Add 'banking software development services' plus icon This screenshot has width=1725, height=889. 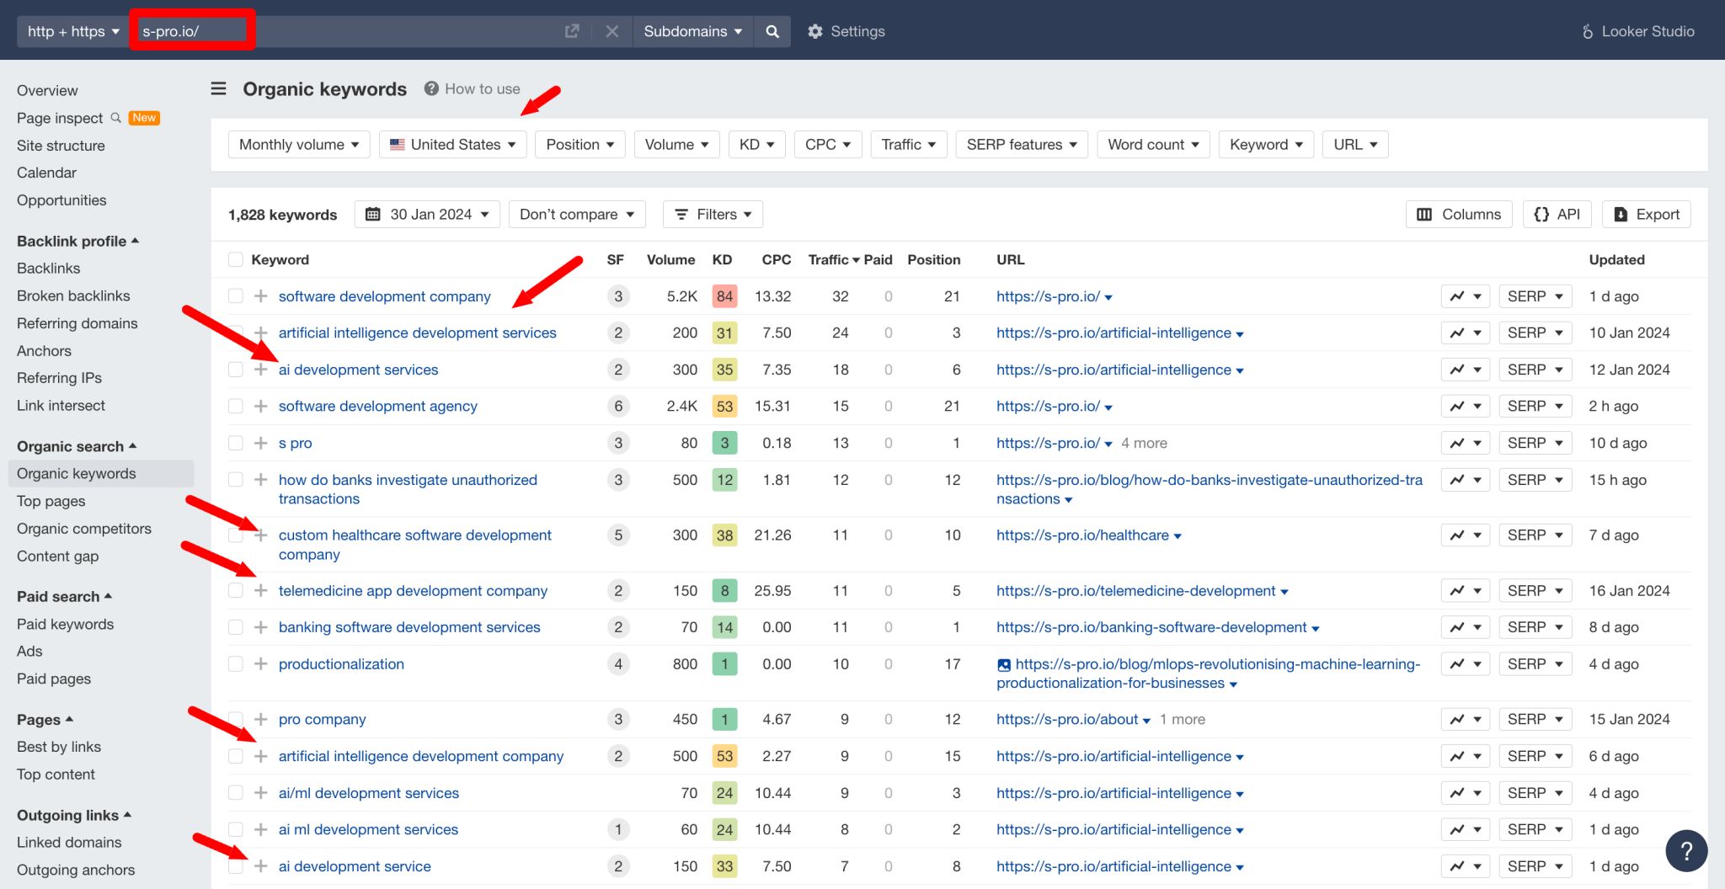pyautogui.click(x=261, y=627)
